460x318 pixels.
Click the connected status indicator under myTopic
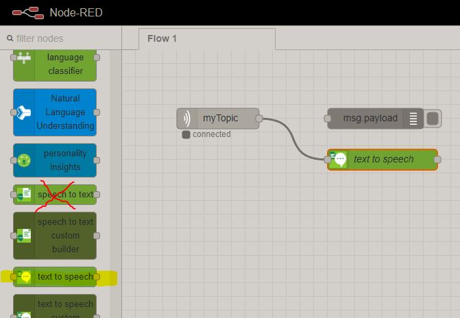[186, 134]
